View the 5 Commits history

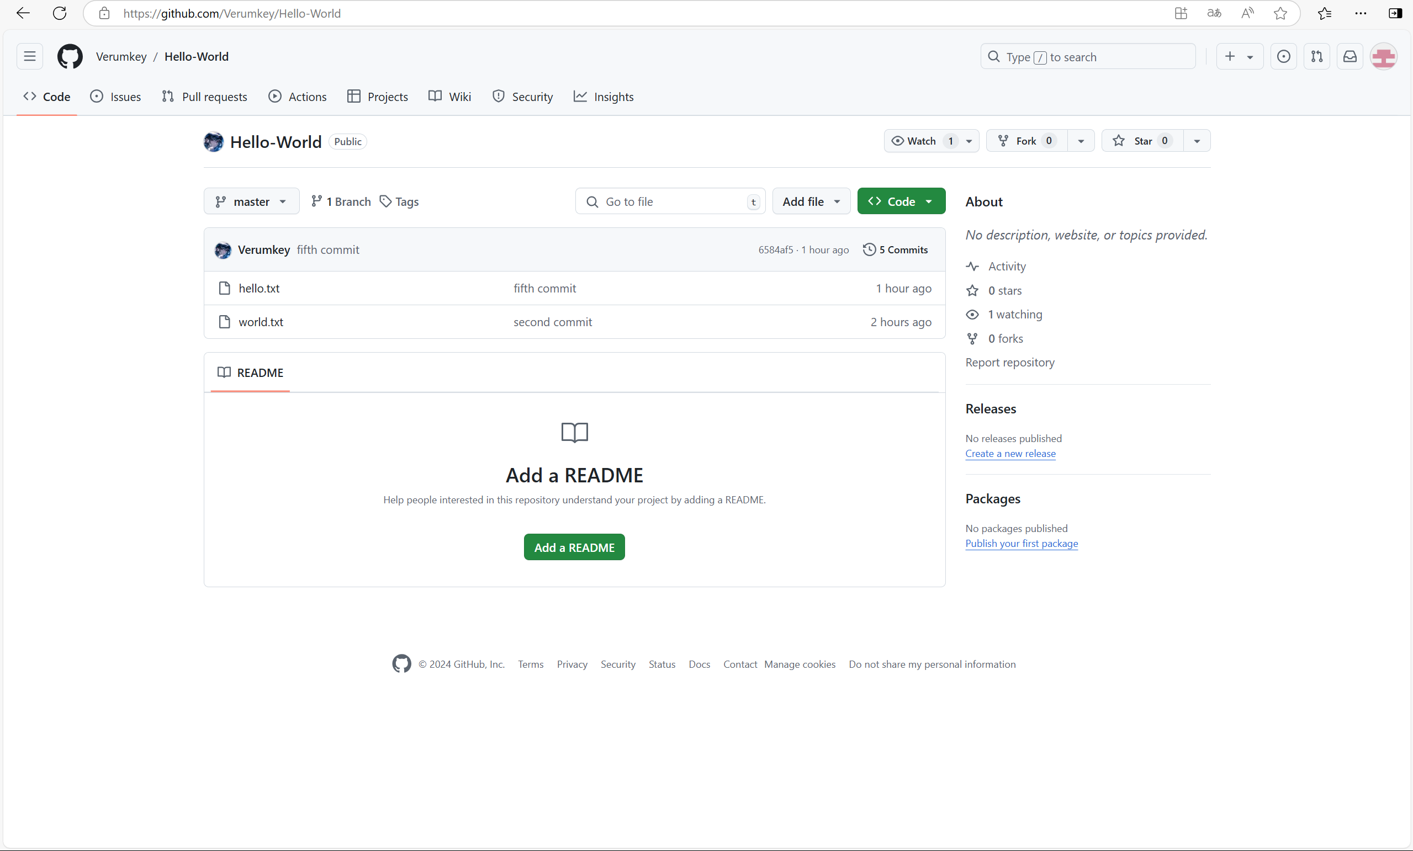(x=895, y=250)
